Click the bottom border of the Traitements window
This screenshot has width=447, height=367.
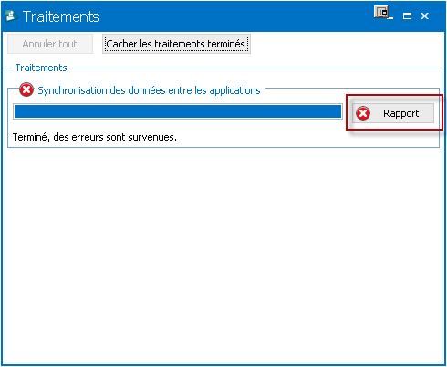(223, 364)
